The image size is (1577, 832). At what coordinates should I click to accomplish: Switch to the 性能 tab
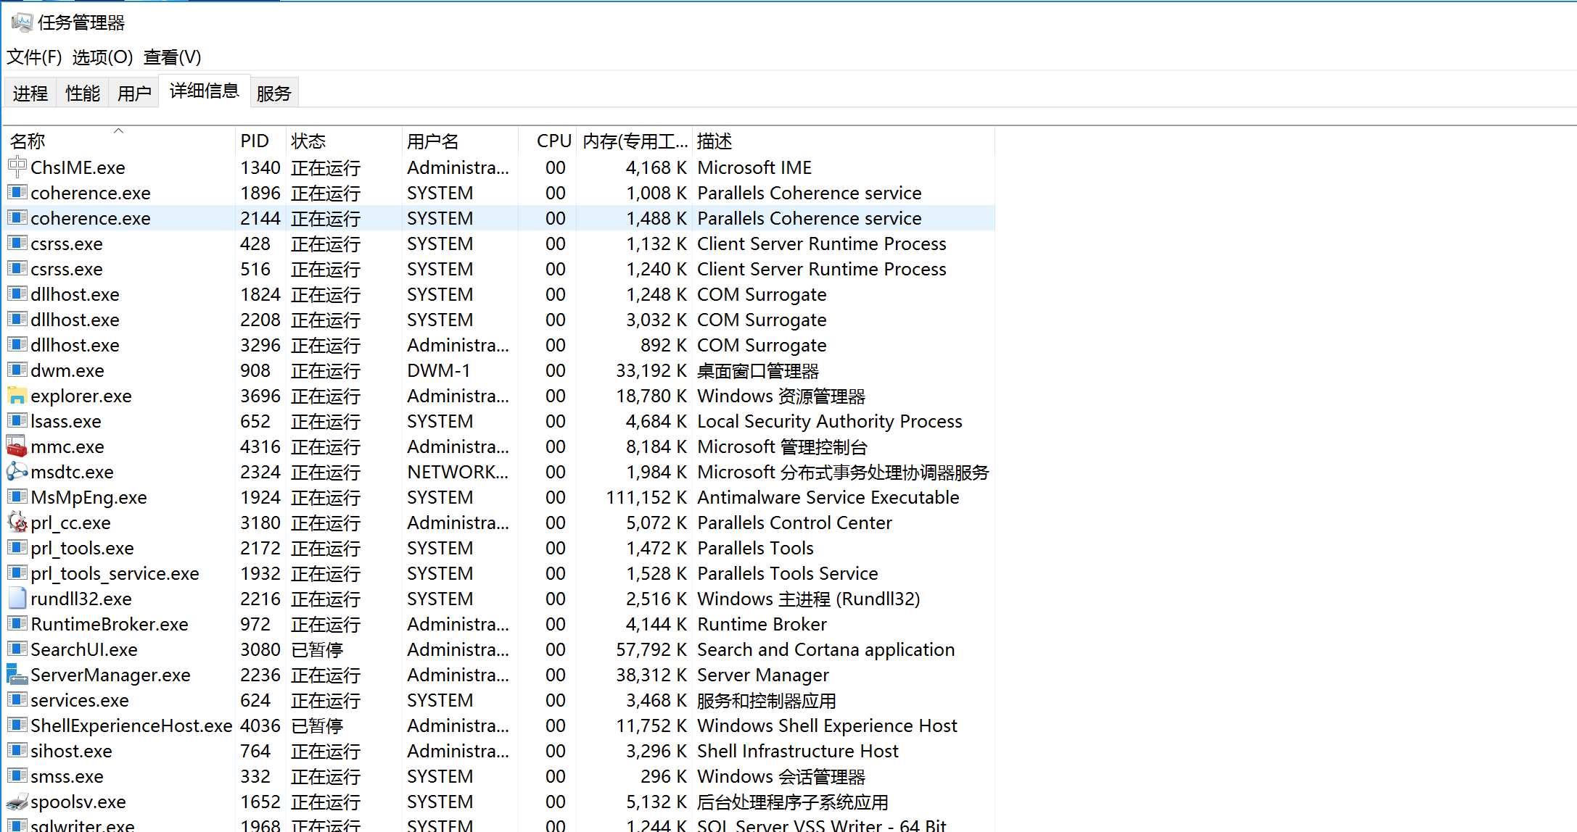point(82,93)
